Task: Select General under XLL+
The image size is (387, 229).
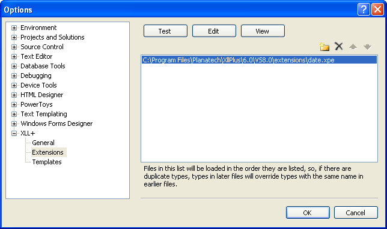Action: 43,143
